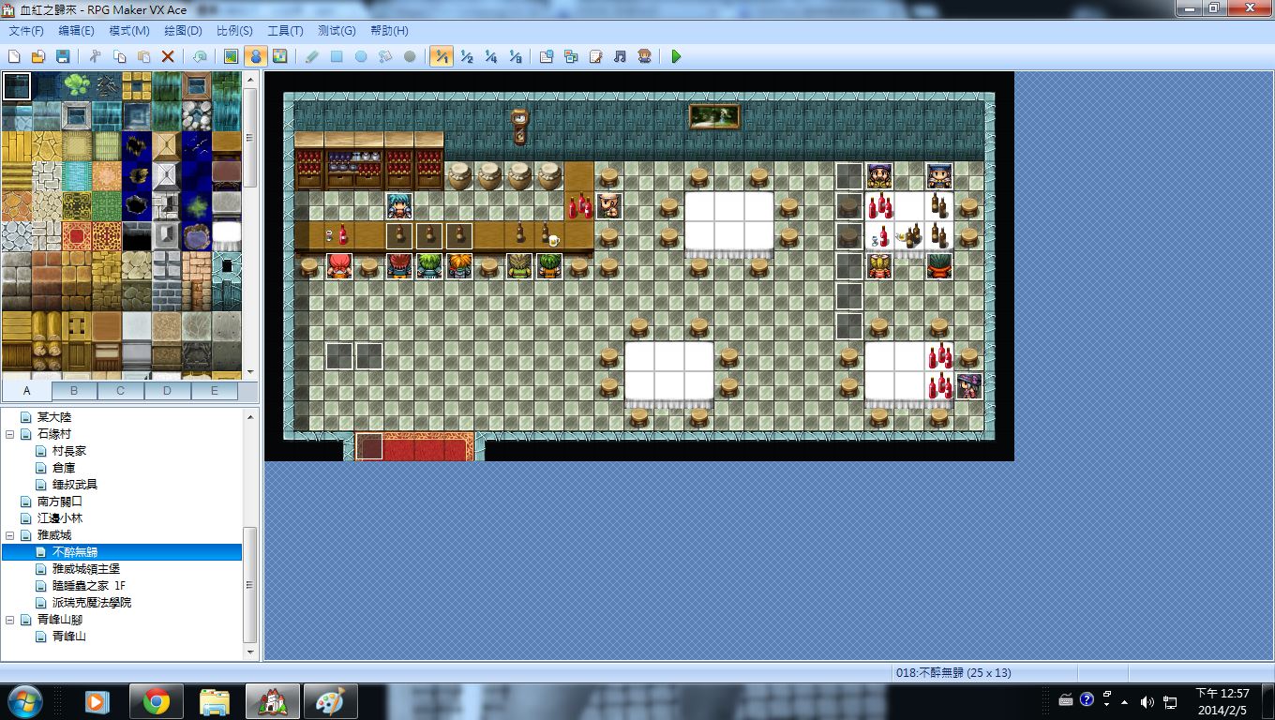Open the 工具(T) menu
This screenshot has height=720, width=1275.
[285, 31]
